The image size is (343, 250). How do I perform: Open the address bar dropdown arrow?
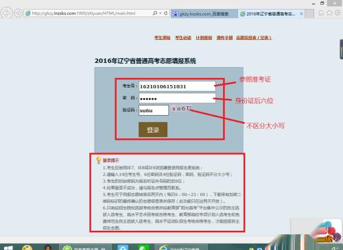pos(161,13)
